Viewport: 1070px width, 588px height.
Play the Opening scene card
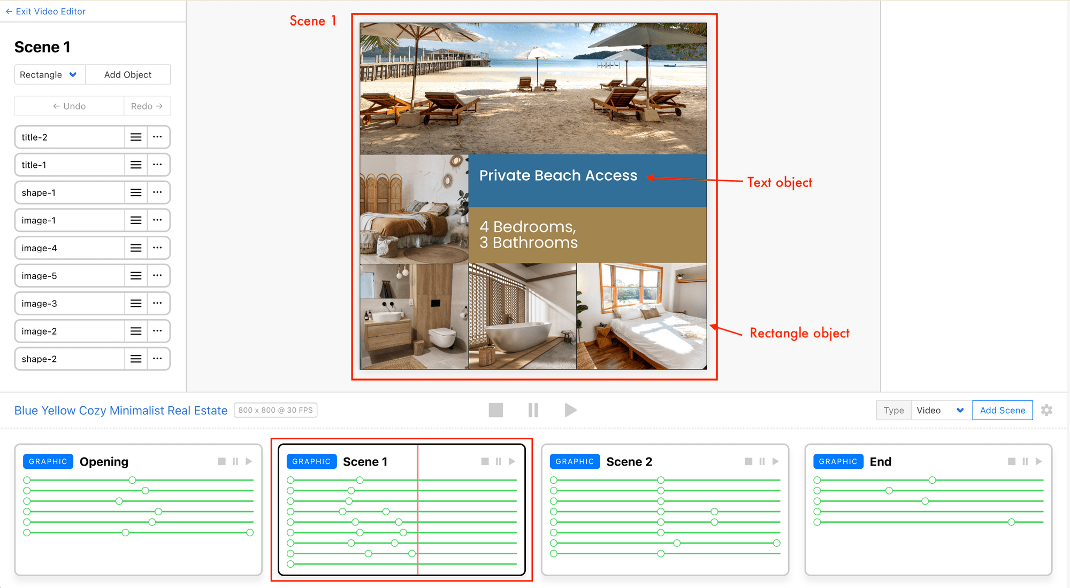[x=249, y=461]
